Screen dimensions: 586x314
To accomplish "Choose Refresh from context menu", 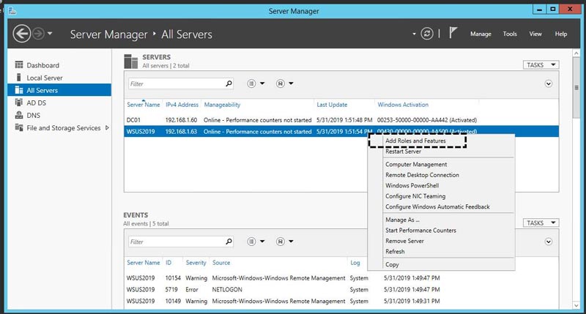I will (395, 252).
